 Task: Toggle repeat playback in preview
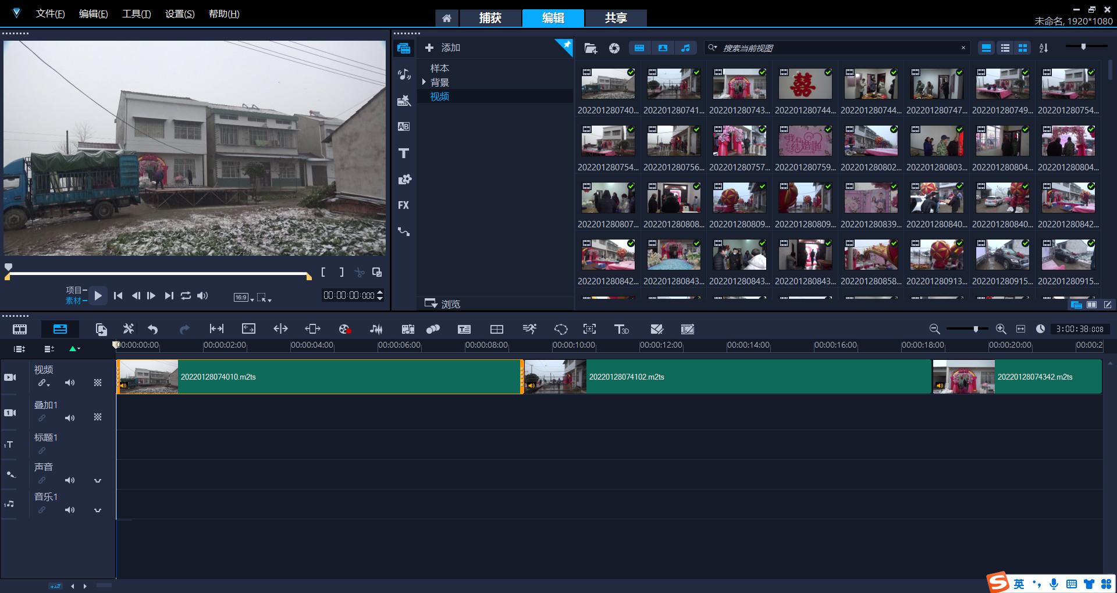186,296
